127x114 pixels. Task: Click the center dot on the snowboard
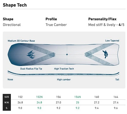67,54
